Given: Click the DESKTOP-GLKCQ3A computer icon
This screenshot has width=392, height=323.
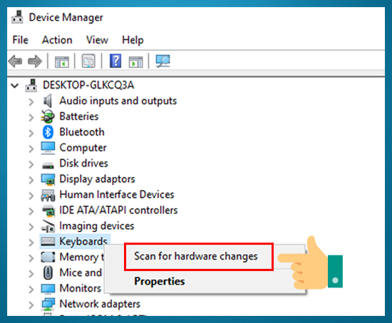Looking at the screenshot, I should (31, 85).
